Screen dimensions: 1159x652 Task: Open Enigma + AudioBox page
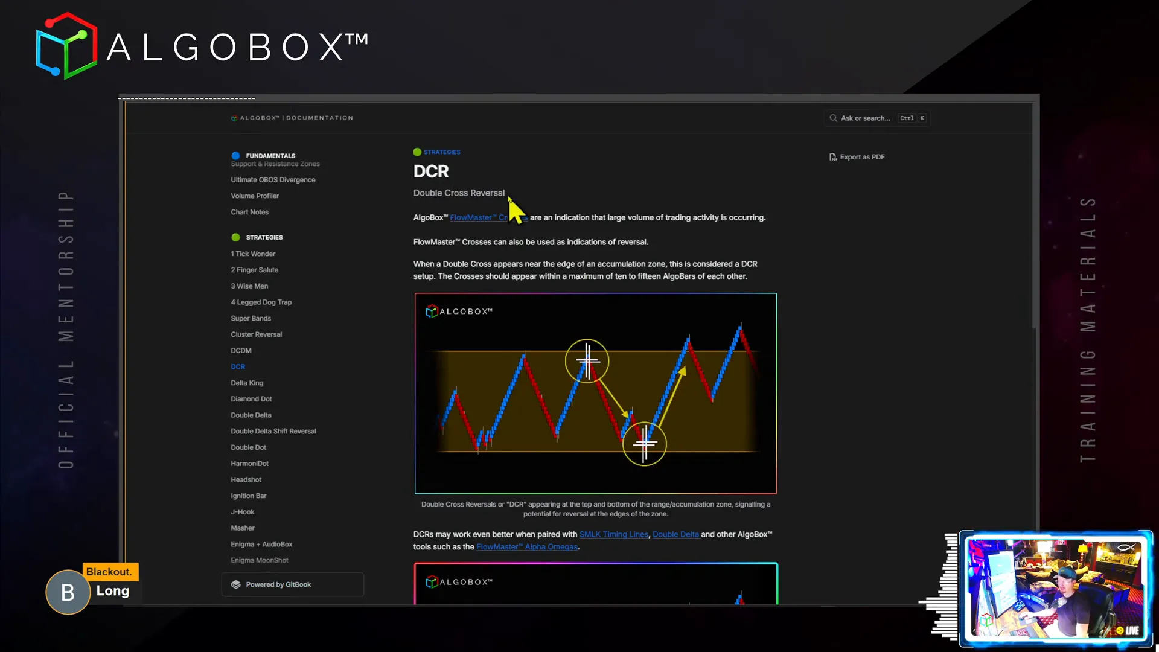click(261, 545)
